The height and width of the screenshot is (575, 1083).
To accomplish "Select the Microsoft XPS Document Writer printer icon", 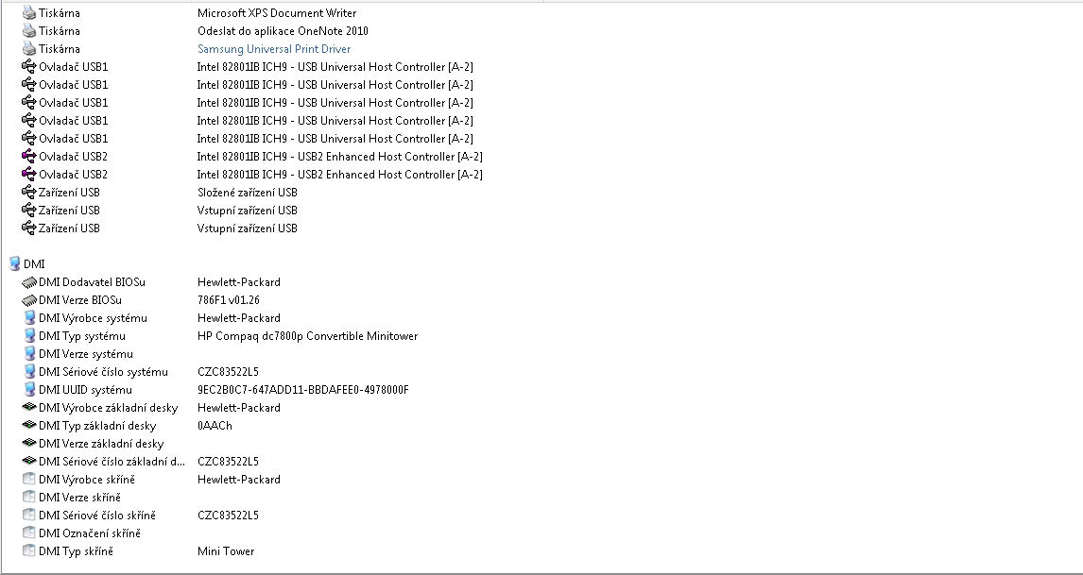I will tap(28, 13).
